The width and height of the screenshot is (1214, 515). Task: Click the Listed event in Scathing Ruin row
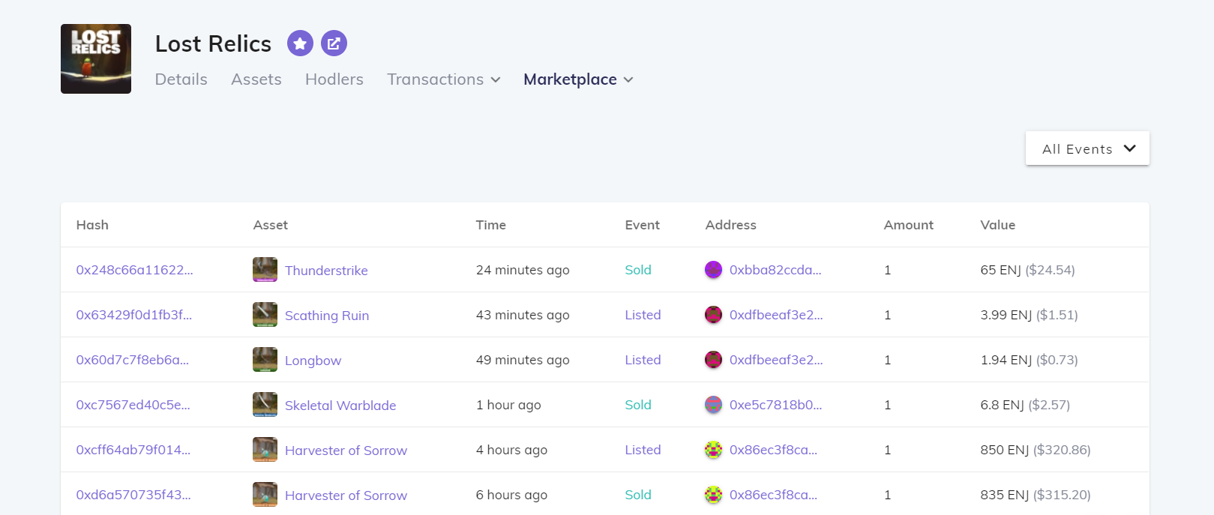point(643,315)
